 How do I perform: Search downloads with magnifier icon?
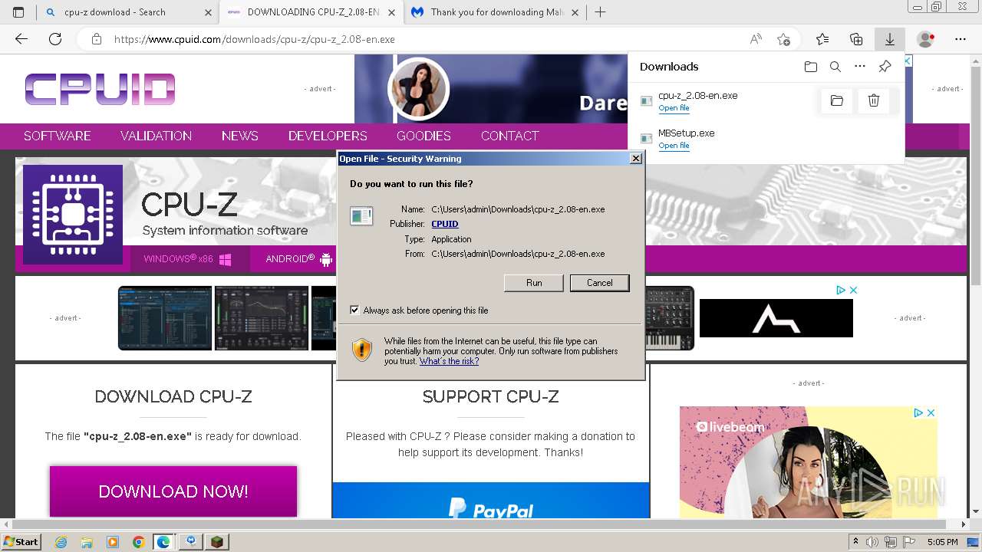[x=835, y=67]
